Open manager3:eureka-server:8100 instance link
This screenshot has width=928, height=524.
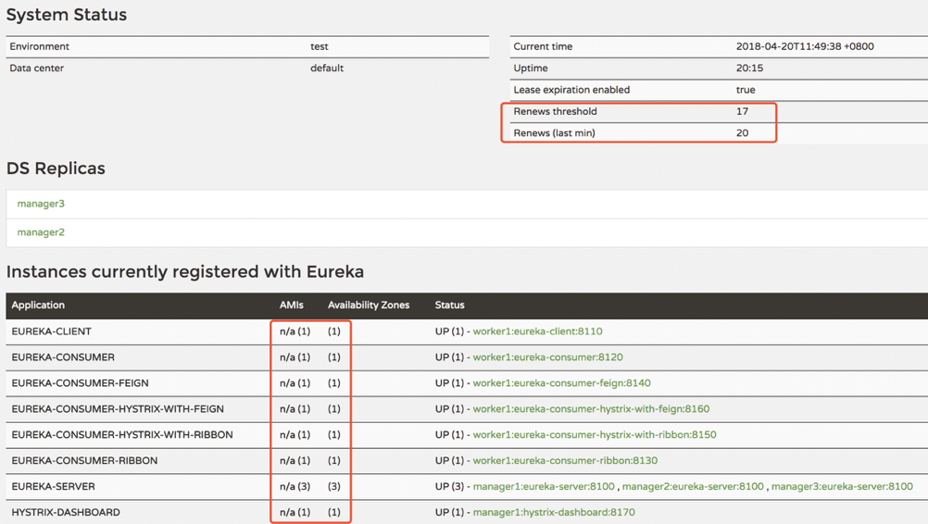[x=842, y=486]
